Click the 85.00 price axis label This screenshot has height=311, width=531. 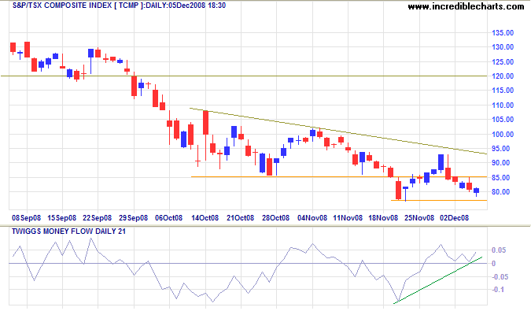(x=503, y=178)
